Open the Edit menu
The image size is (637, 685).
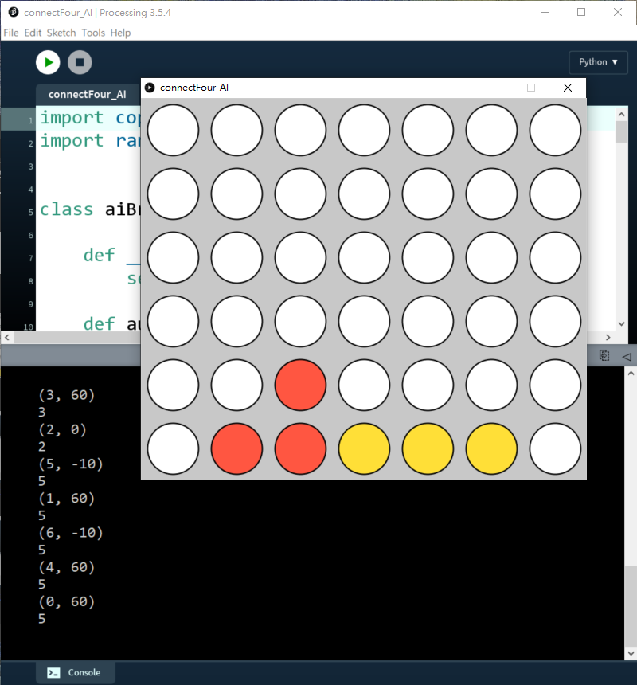point(33,33)
